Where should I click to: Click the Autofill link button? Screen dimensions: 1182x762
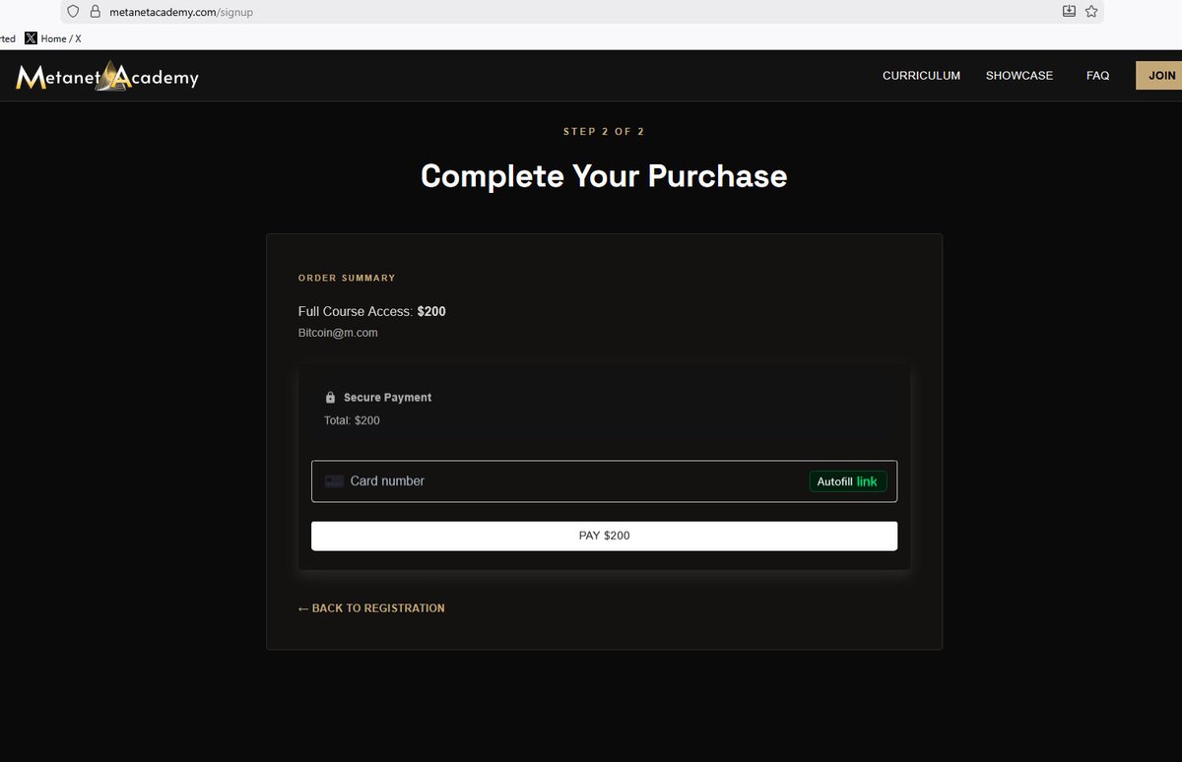[848, 481]
